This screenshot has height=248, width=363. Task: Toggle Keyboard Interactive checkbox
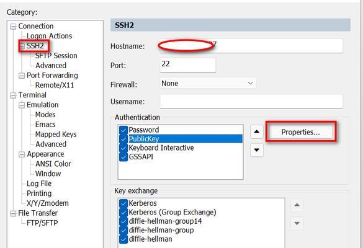pyautogui.click(x=123, y=148)
